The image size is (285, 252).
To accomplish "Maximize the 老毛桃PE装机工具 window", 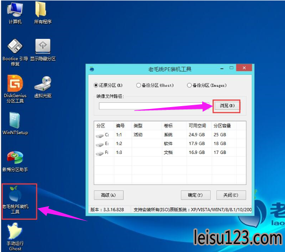I will [x=232, y=68].
